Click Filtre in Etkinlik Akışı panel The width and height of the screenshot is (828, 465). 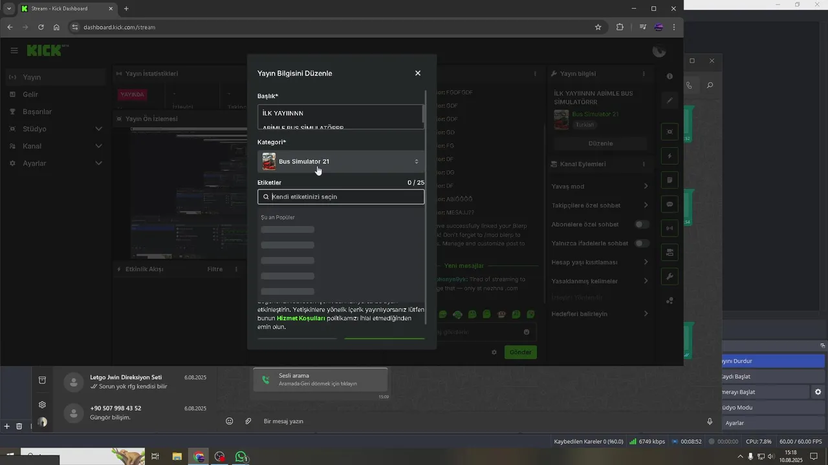(x=215, y=269)
